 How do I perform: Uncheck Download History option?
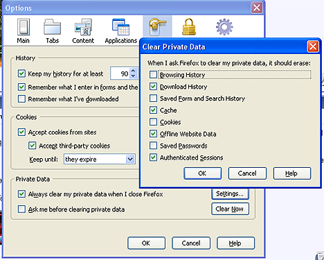(x=153, y=87)
